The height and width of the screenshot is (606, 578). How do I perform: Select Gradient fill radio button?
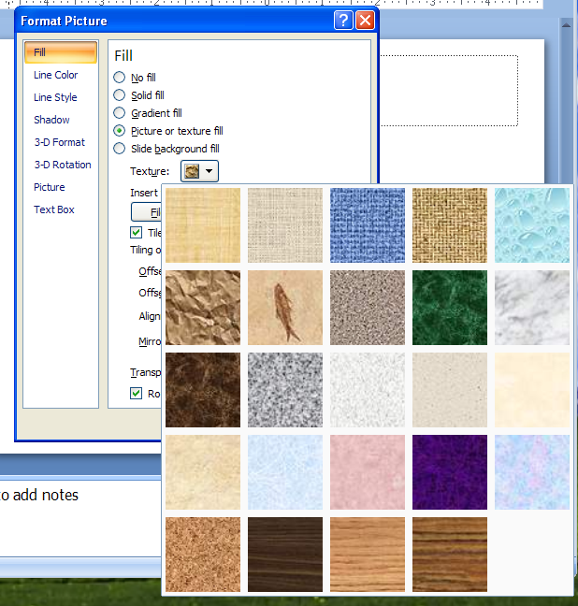[x=119, y=113]
